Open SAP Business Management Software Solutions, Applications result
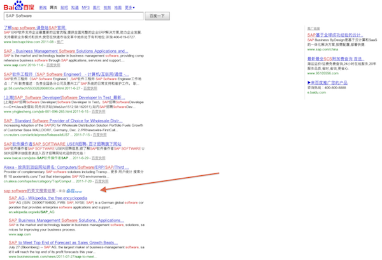 tap(66, 220)
